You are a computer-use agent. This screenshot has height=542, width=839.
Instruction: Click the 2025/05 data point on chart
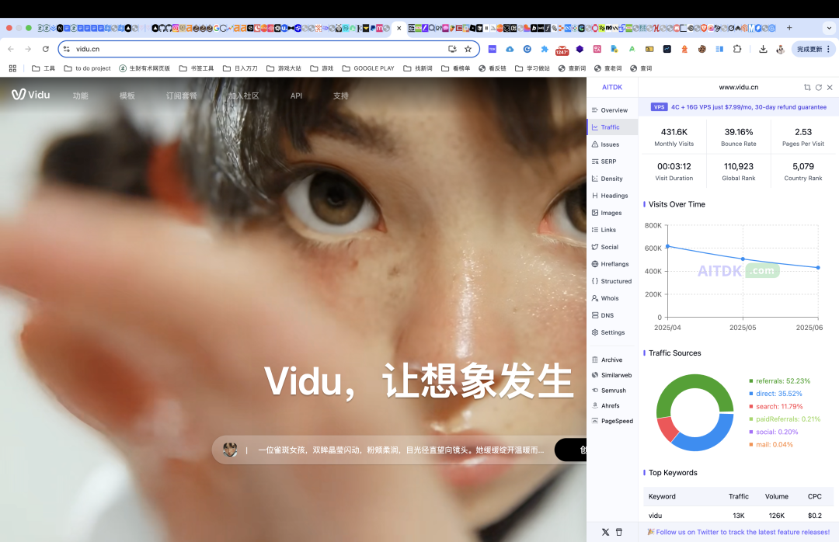[x=743, y=259]
